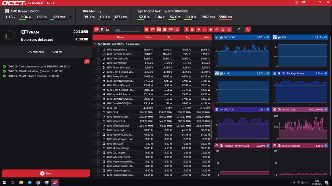
Task: Click the sensor table vertical scrollbar
Action: pos(211,130)
